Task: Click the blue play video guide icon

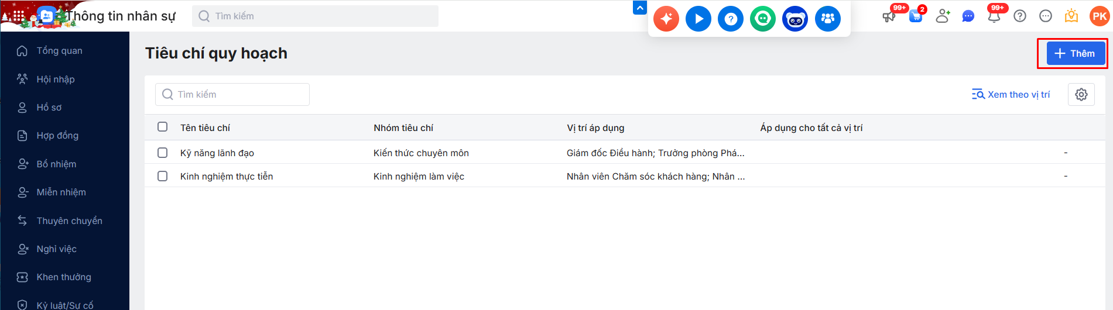Action: pos(698,19)
